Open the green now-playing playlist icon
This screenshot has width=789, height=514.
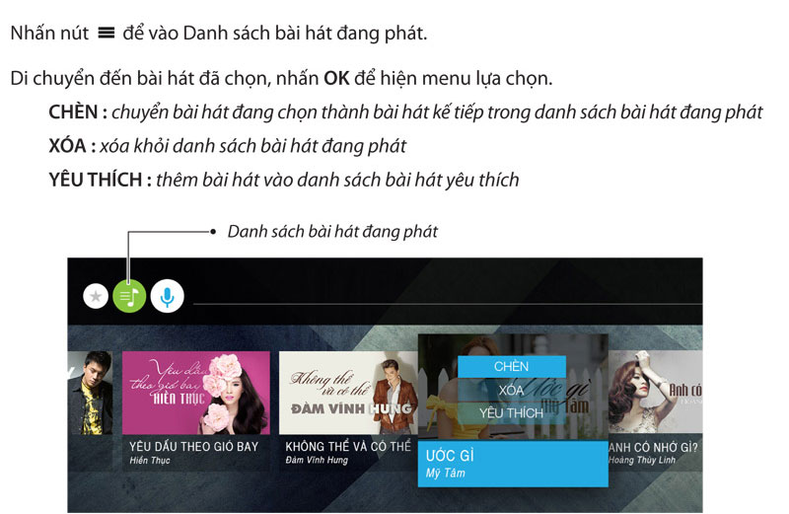pyautogui.click(x=129, y=296)
